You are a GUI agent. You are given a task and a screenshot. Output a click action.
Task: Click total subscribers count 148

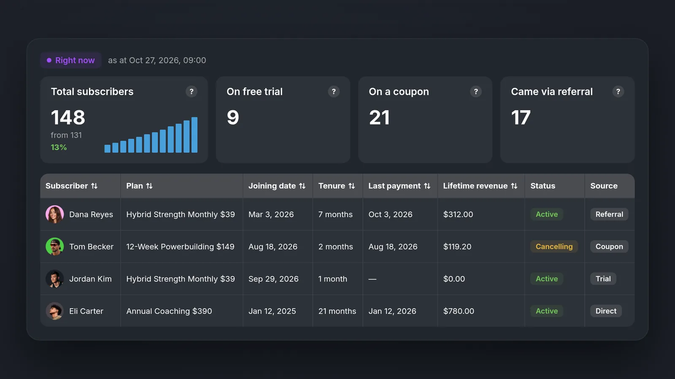(68, 117)
